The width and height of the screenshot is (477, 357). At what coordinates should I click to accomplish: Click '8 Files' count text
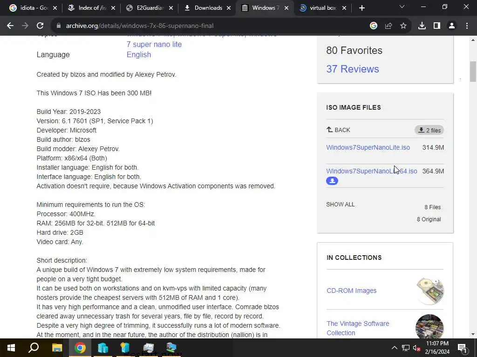click(433, 207)
